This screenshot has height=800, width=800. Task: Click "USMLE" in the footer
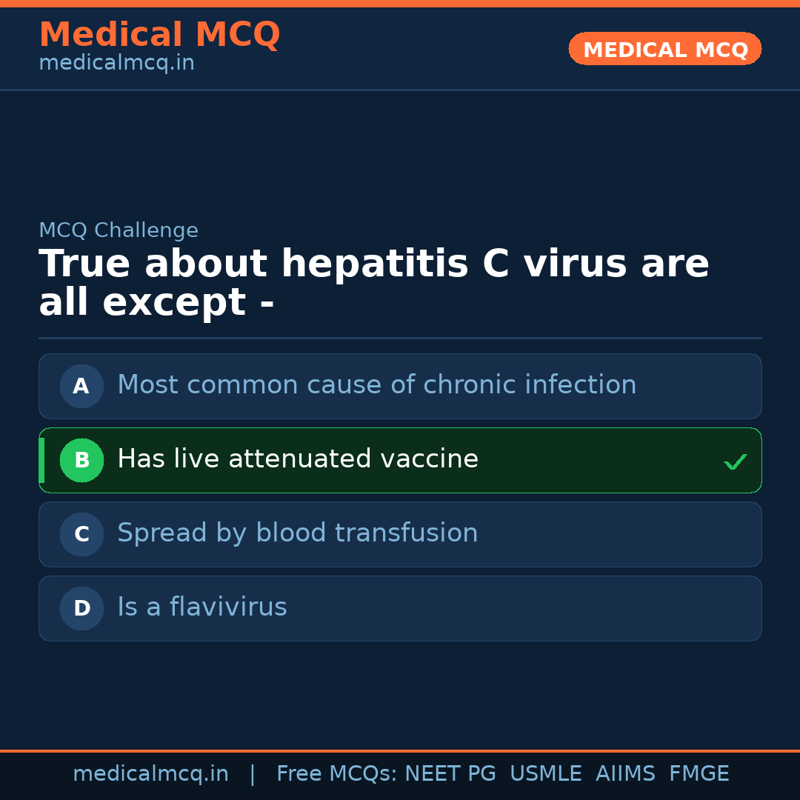pyautogui.click(x=545, y=774)
